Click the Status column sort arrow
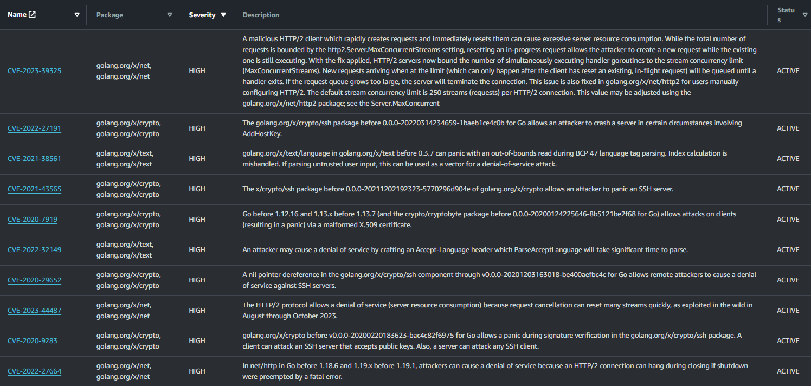The width and height of the screenshot is (811, 386). (x=804, y=15)
